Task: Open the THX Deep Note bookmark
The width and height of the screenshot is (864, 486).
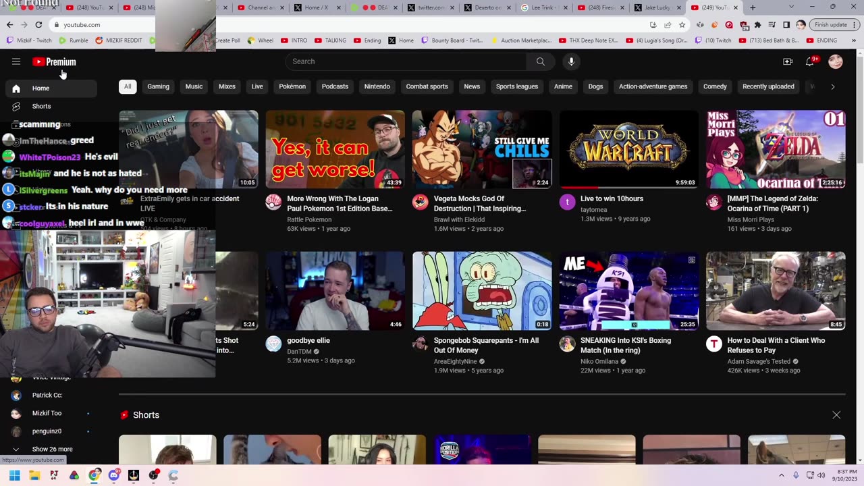Action: [x=589, y=40]
